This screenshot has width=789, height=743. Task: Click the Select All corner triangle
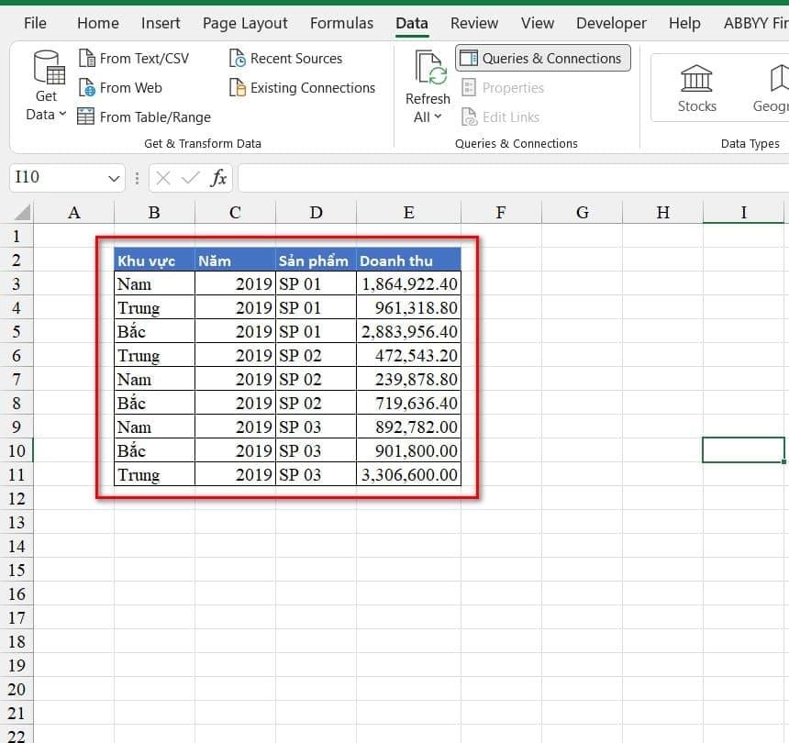[x=20, y=213]
